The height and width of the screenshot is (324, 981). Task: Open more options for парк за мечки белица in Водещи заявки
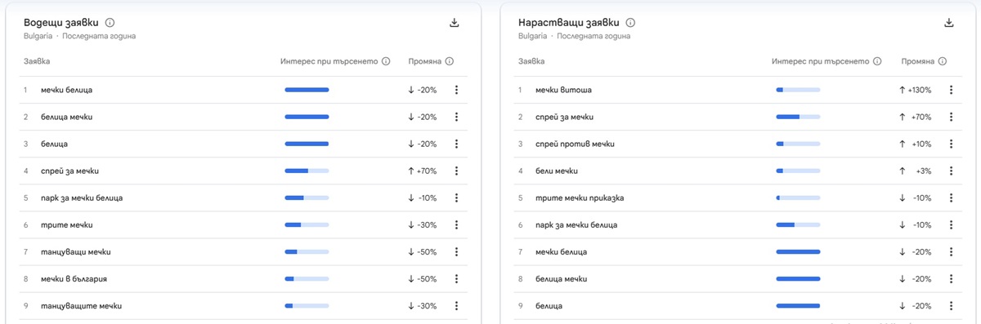pyautogui.click(x=456, y=198)
